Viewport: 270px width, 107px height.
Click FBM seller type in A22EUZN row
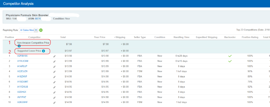[x=140, y=71]
